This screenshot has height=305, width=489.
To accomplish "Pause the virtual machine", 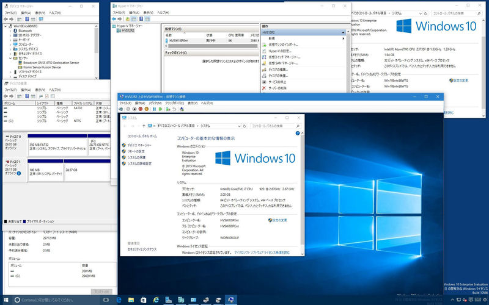I will tap(154, 109).
